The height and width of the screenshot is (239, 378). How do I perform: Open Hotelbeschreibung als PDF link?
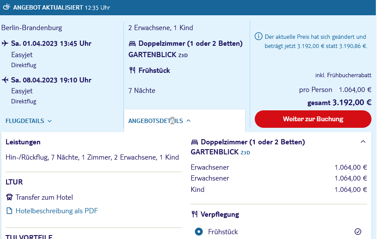point(57,211)
